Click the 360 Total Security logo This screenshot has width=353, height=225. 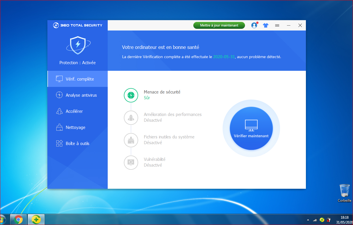pyautogui.click(x=78, y=25)
